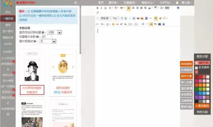The width and height of the screenshot is (213, 127).
Task: Click help icon beside 是否自动识别标题
Action: click(x=43, y=32)
